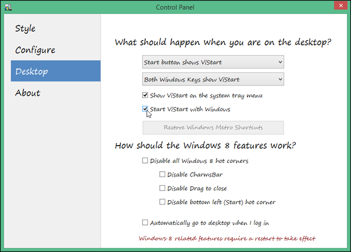
Task: Click Restore Windows Metro Shortcuts button
Action: (213, 127)
